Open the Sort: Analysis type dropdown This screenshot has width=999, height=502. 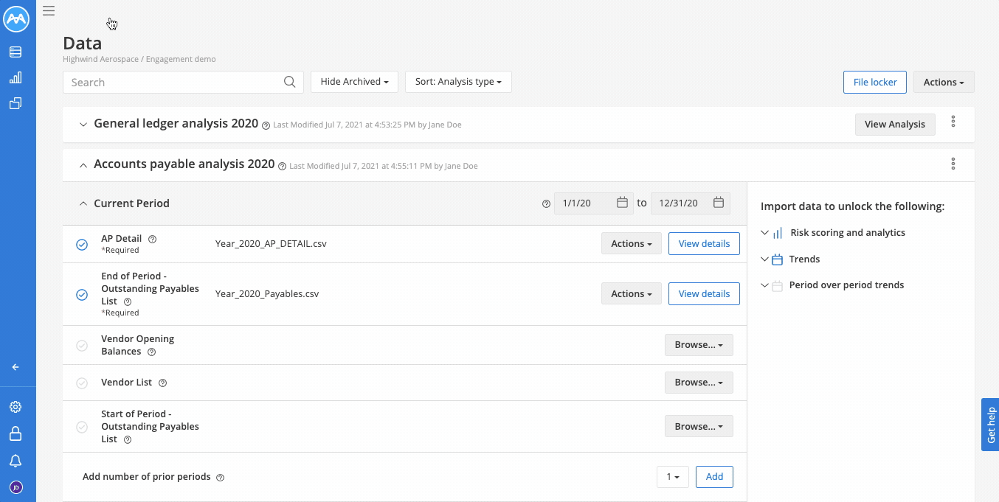(x=458, y=82)
